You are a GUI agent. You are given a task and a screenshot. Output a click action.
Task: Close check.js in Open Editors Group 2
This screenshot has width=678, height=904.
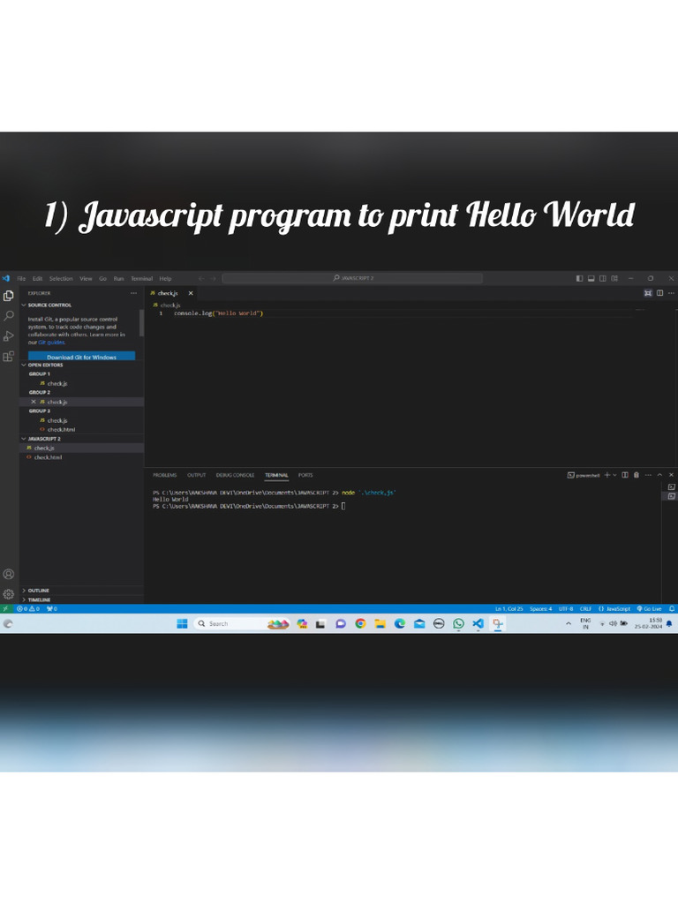(x=33, y=402)
